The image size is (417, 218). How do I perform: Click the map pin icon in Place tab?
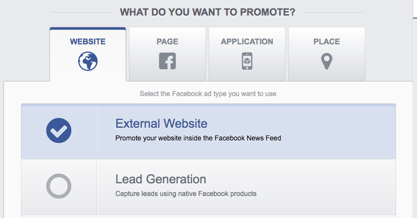click(327, 61)
